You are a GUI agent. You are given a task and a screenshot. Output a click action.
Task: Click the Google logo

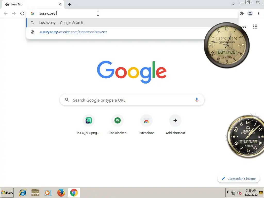pos(132,72)
